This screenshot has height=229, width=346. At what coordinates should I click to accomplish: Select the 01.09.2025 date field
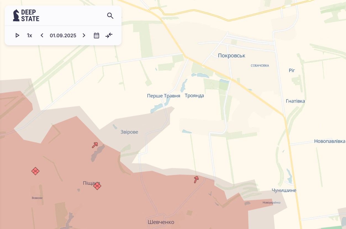click(x=63, y=35)
